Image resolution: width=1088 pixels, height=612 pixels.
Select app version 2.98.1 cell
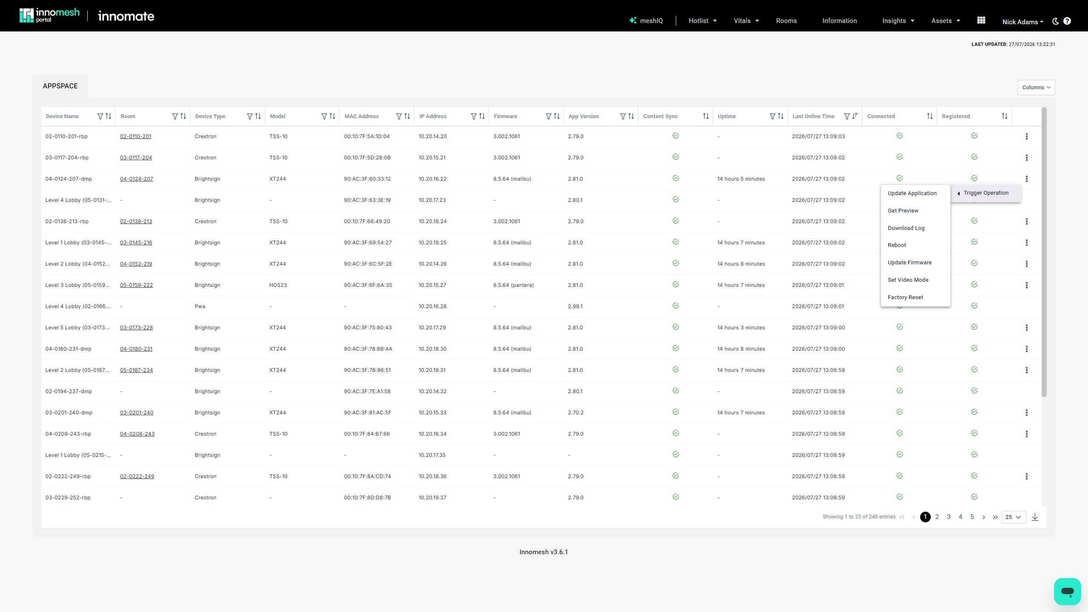[x=575, y=306]
